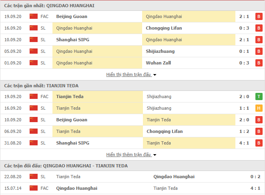The height and width of the screenshot is (195, 265).
Task: Select Beijing Guoan in the 19.09.20 FAC match
Action: coord(72,16)
